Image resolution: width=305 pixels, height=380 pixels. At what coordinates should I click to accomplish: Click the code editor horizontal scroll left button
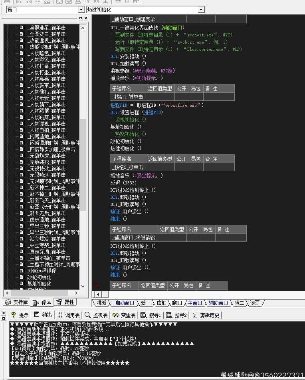pyautogui.click(x=98, y=294)
